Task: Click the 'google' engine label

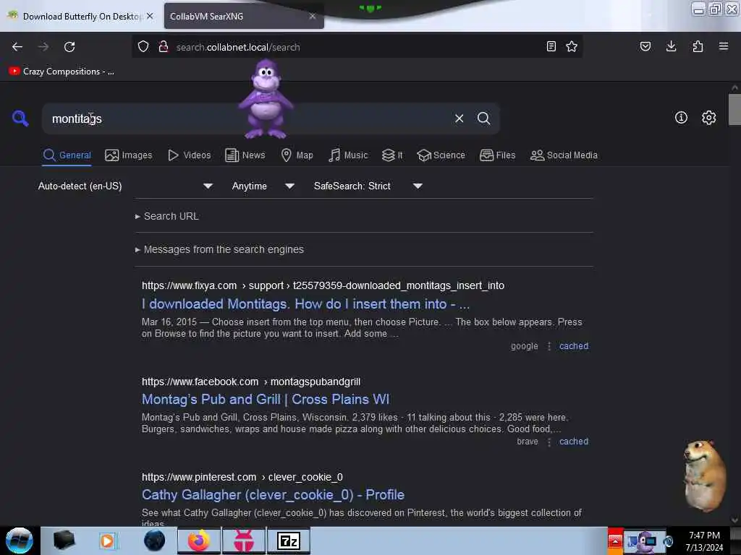Action: [x=524, y=346]
